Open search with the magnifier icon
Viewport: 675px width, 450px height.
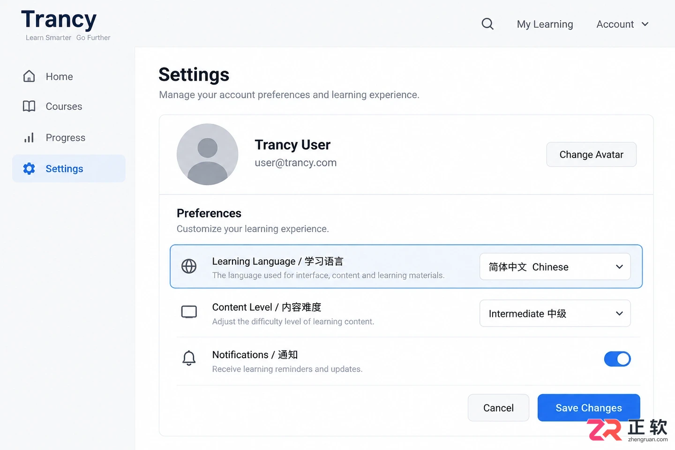[x=487, y=24]
